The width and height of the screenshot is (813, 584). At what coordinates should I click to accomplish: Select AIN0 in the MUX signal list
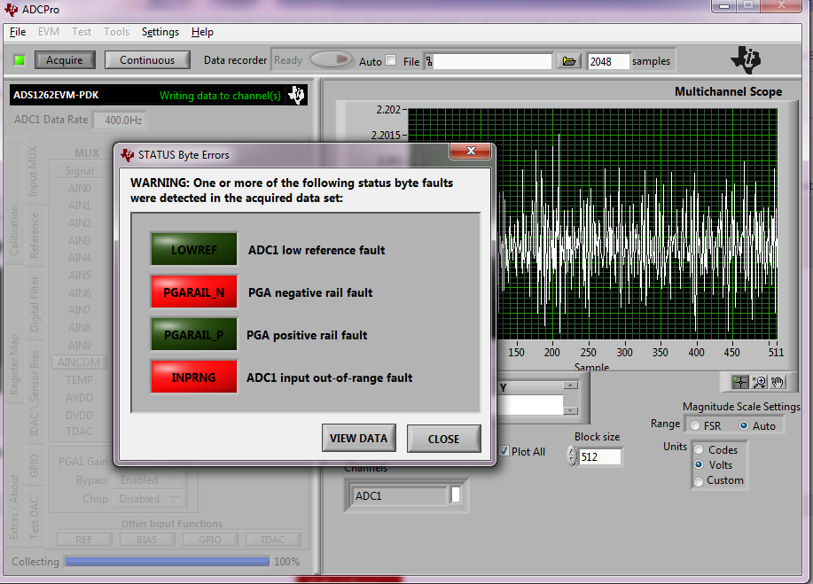point(79,188)
